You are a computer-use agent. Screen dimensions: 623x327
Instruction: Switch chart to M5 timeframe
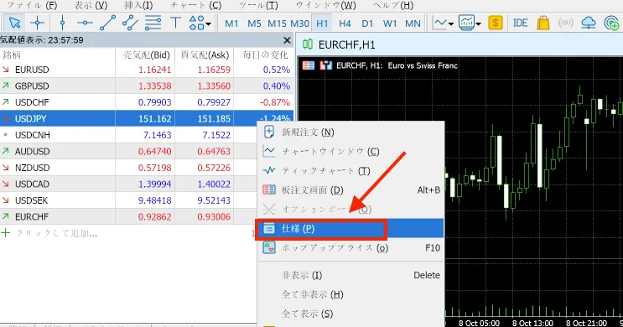254,23
